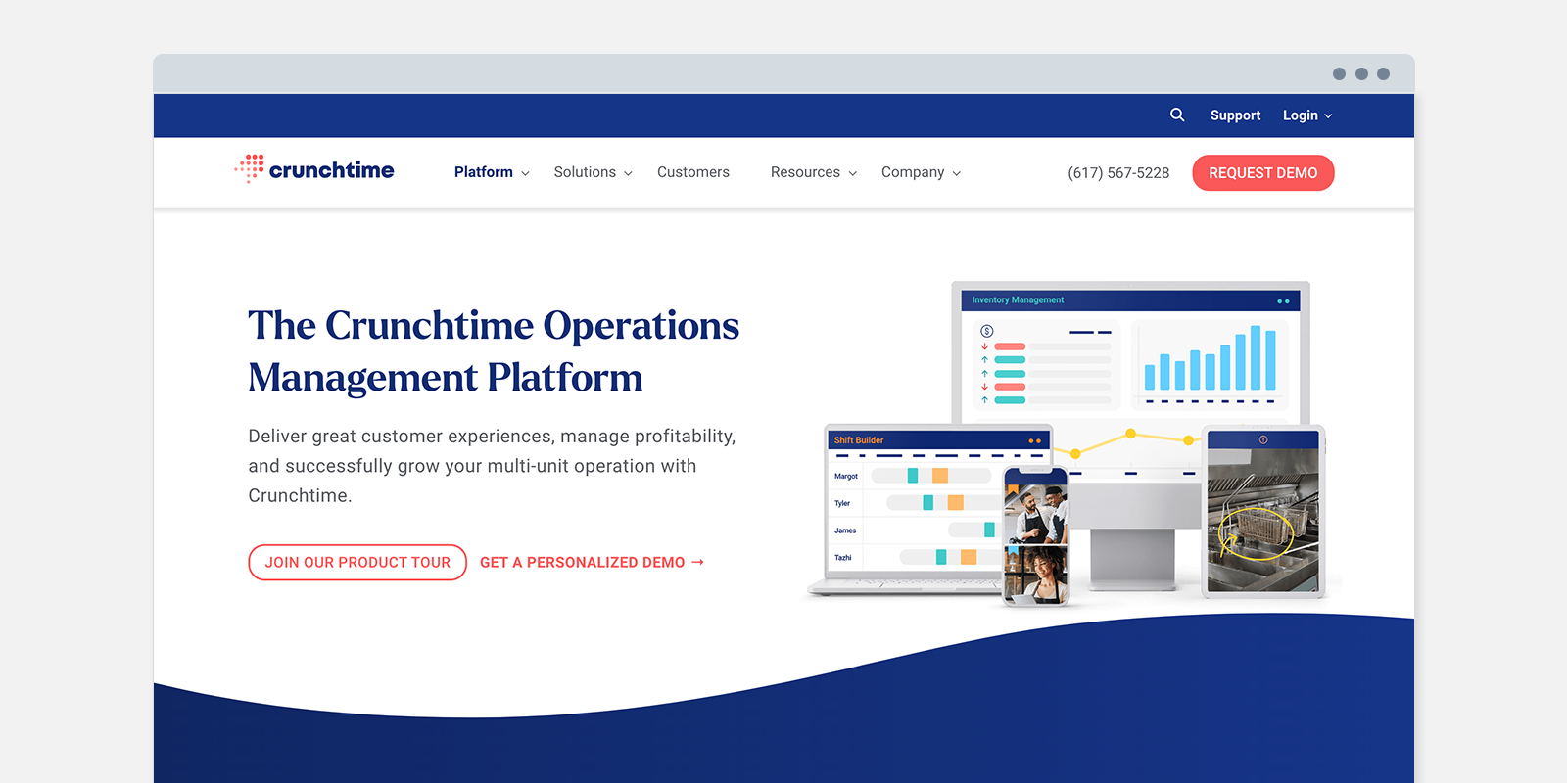
Task: Click the phone showing staff photos
Action: coord(1036,536)
